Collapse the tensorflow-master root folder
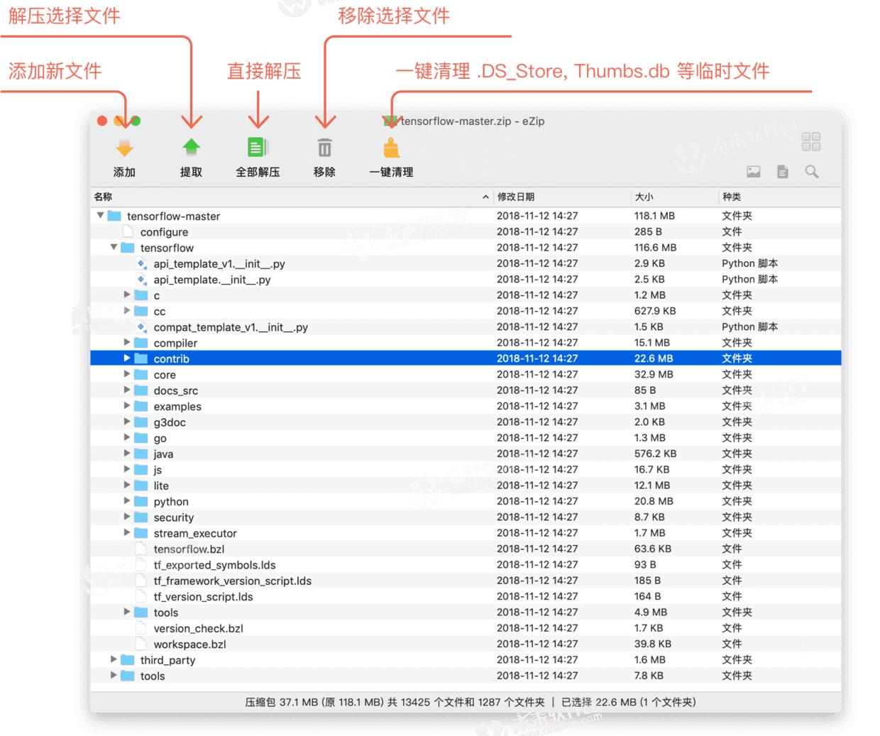The image size is (880, 736). click(100, 216)
